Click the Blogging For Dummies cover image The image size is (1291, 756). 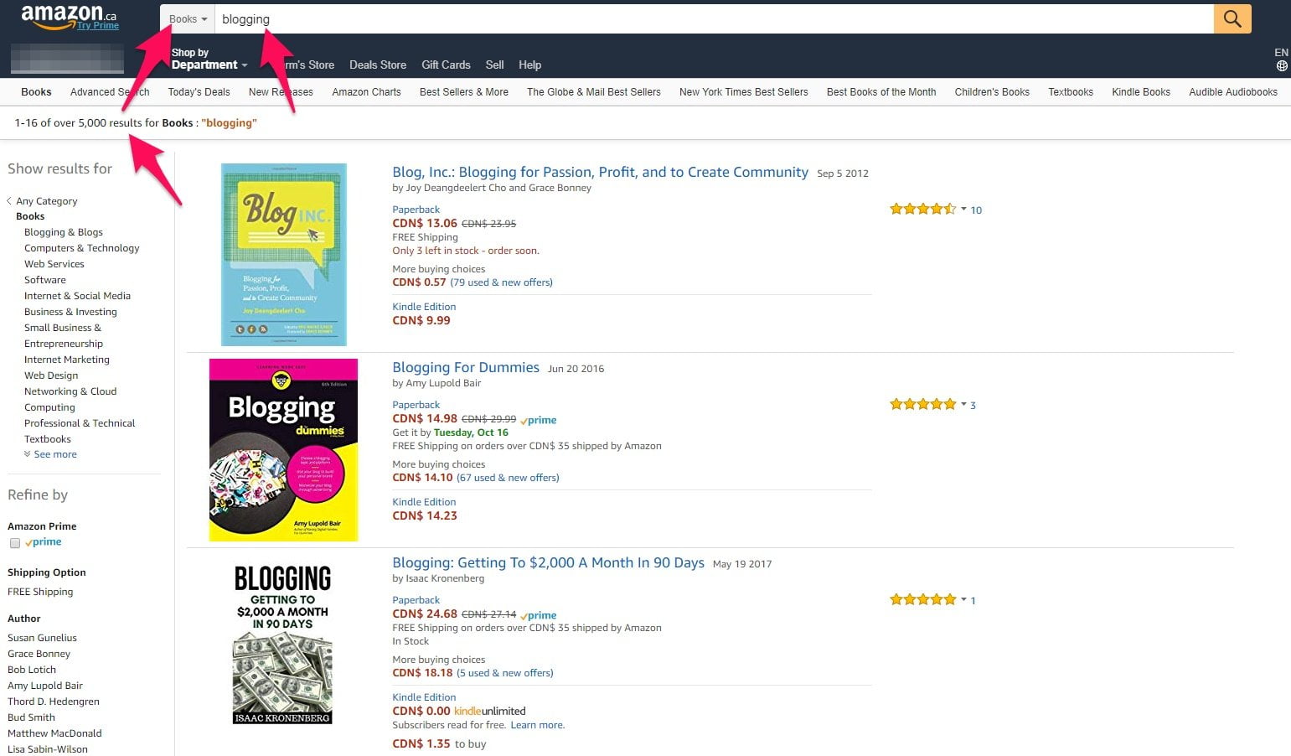point(283,450)
